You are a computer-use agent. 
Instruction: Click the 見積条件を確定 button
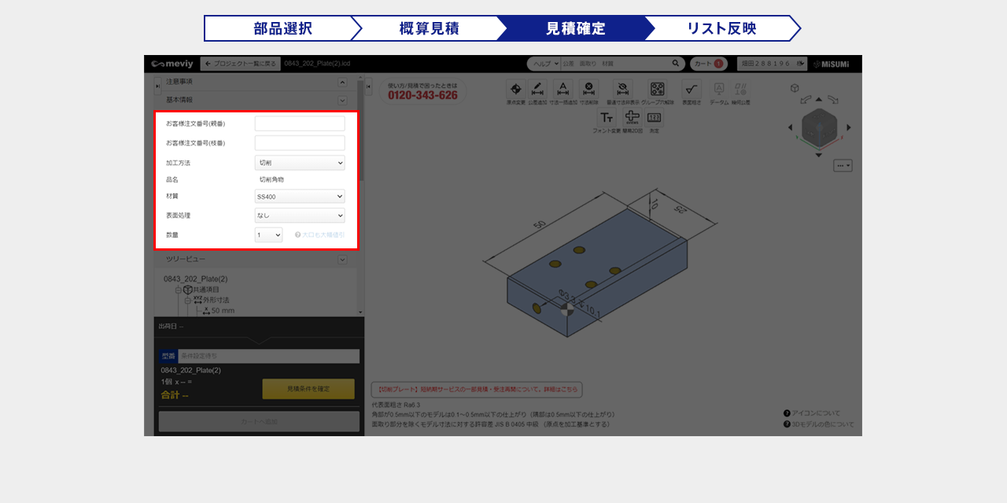point(308,389)
